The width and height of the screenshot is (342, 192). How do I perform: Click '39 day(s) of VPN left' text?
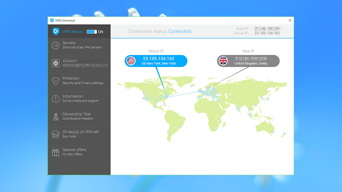80,132
